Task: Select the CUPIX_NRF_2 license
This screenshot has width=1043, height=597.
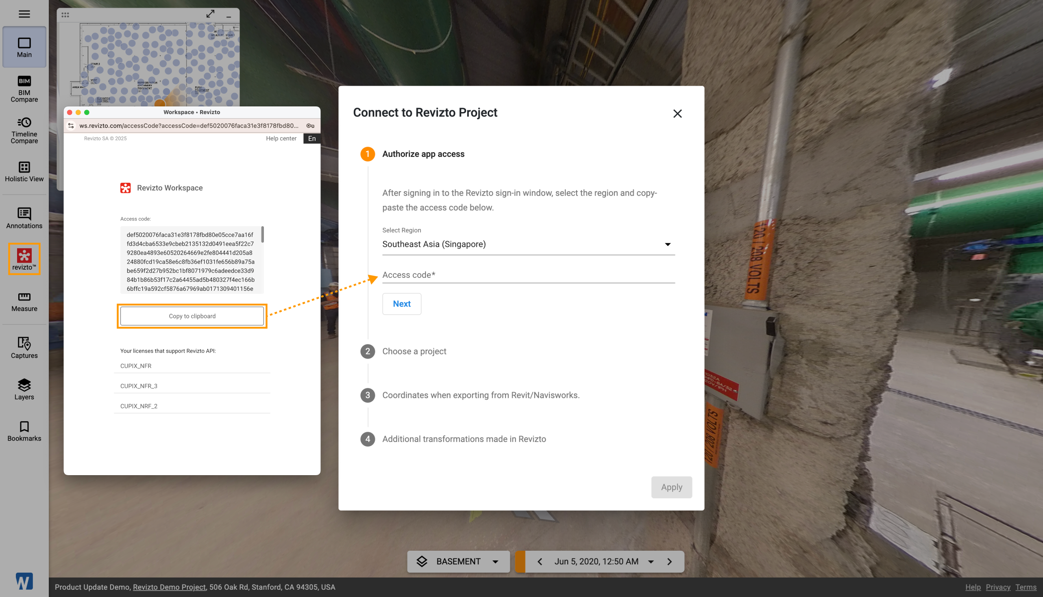Action: tap(192, 406)
